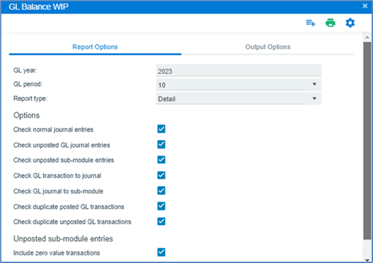The height and width of the screenshot is (263, 373).
Task: Uncheck Check normal journal entries
Action: 161,129
